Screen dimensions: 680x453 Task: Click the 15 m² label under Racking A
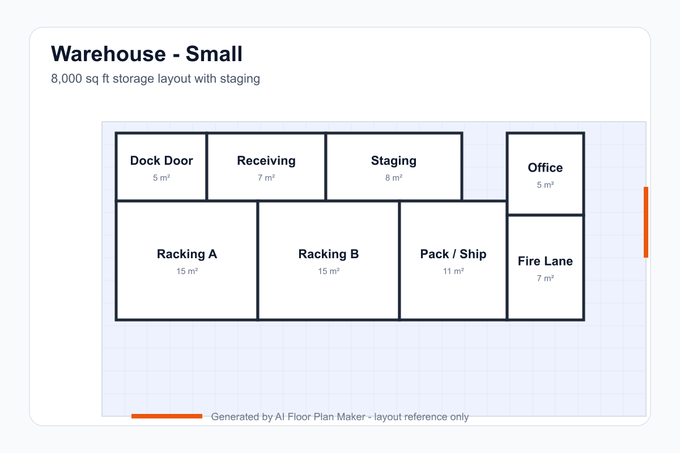point(187,271)
